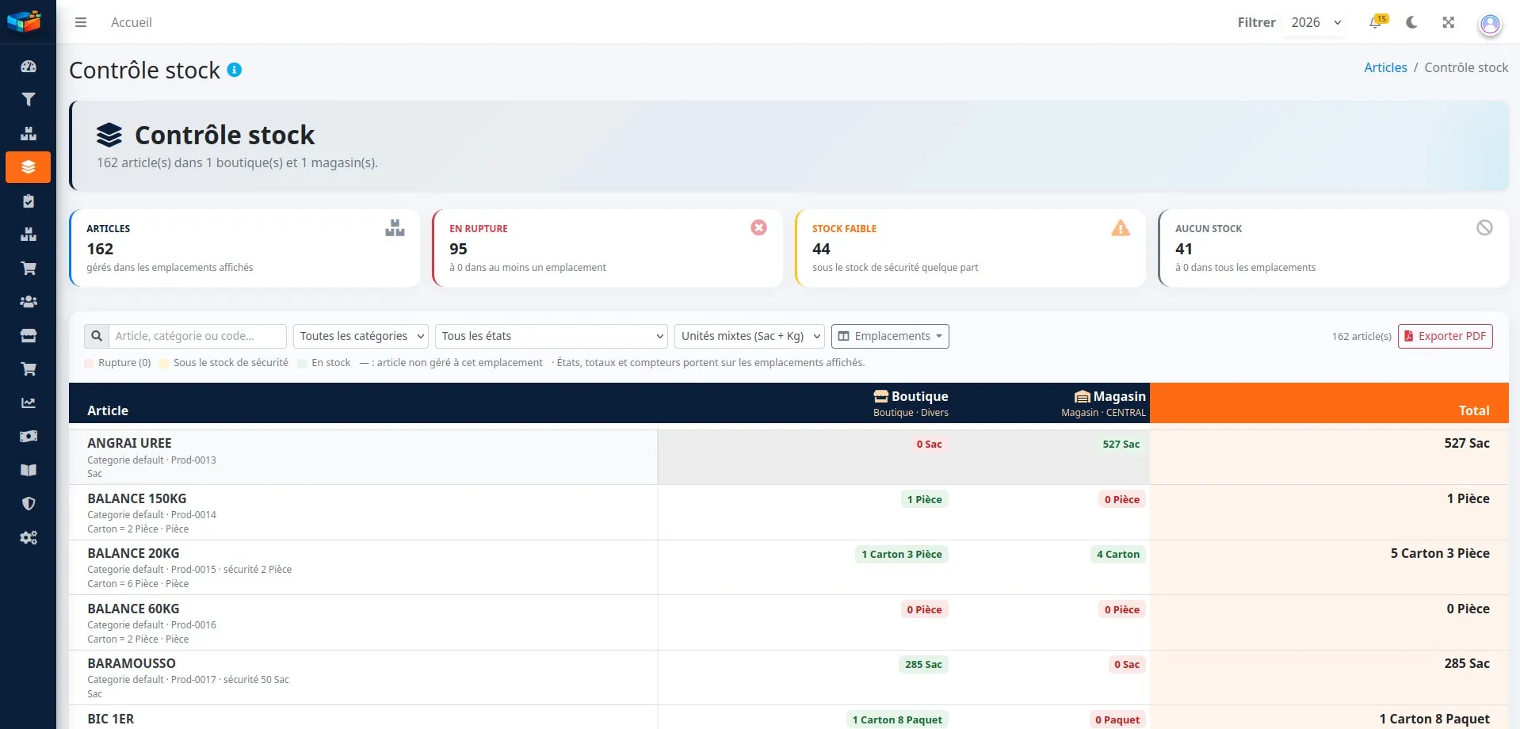This screenshot has width=1520, height=729.
Task: Select the STOCK FAIBLE 44 card
Action: pyautogui.click(x=970, y=248)
